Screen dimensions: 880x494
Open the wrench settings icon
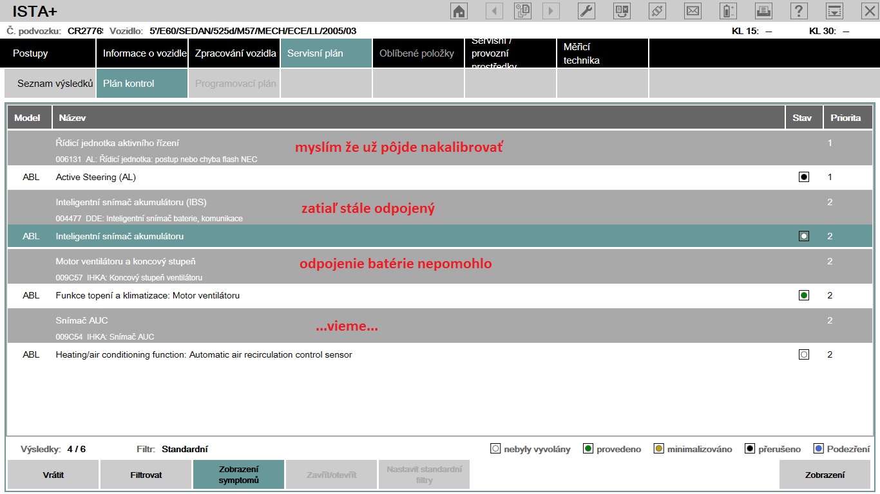click(x=586, y=11)
